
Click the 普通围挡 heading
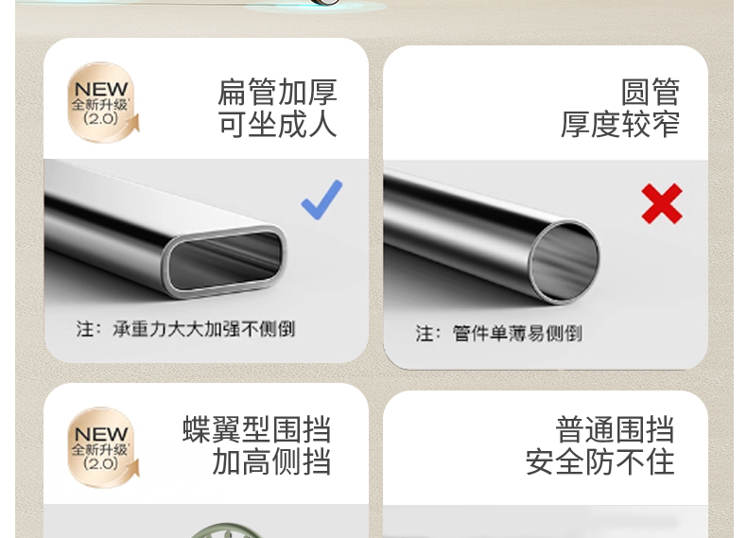tap(615, 429)
